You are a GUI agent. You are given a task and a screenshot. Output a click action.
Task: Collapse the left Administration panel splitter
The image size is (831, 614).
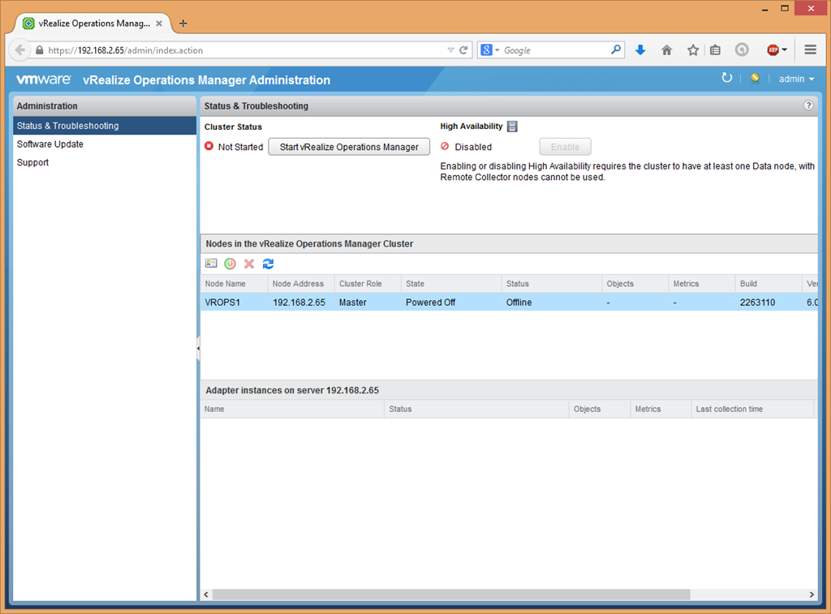click(198, 348)
